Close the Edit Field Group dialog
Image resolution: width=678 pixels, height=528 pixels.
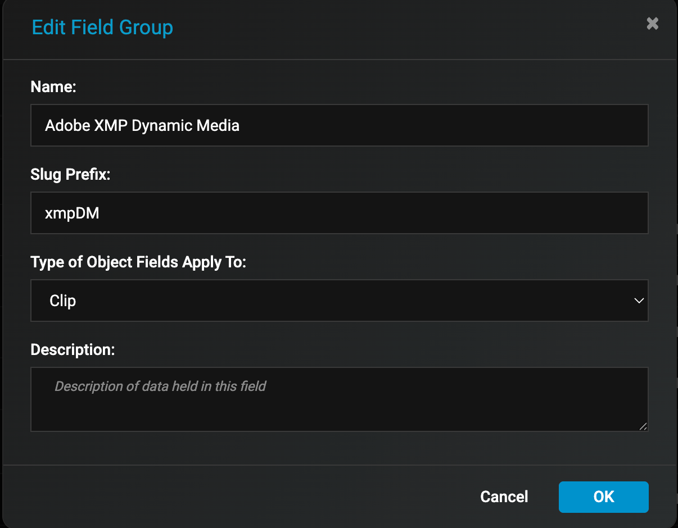click(652, 24)
